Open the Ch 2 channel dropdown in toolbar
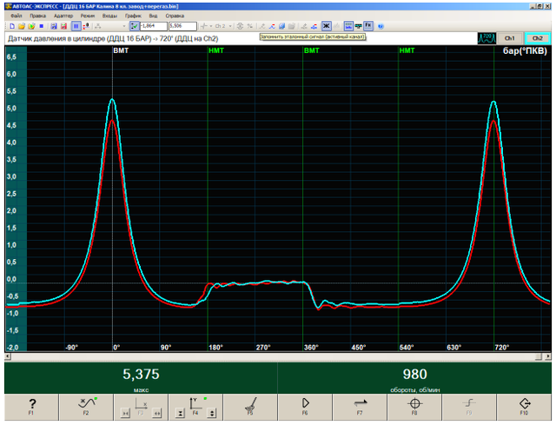The image size is (556, 425). click(x=223, y=26)
